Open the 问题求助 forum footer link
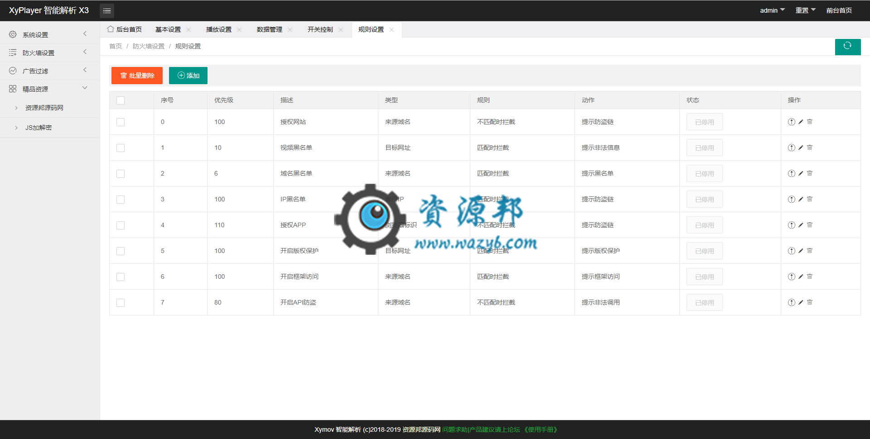 click(481, 429)
